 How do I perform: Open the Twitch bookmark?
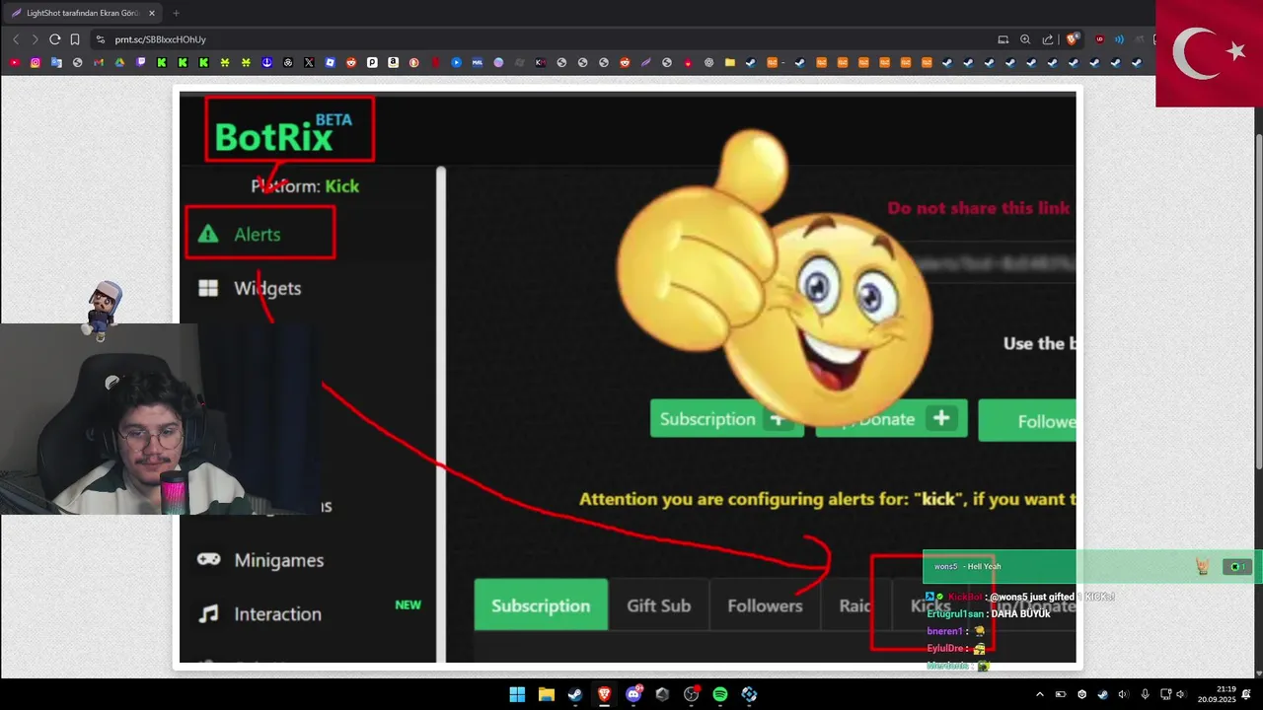click(x=141, y=62)
